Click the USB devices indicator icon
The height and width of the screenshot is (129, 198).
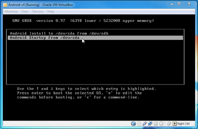[x=144, y=124]
